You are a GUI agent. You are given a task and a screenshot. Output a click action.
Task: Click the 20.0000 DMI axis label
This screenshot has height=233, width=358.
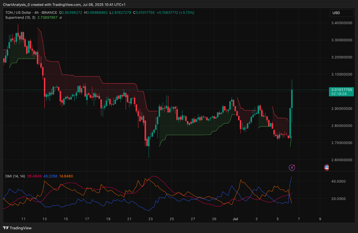338,199
